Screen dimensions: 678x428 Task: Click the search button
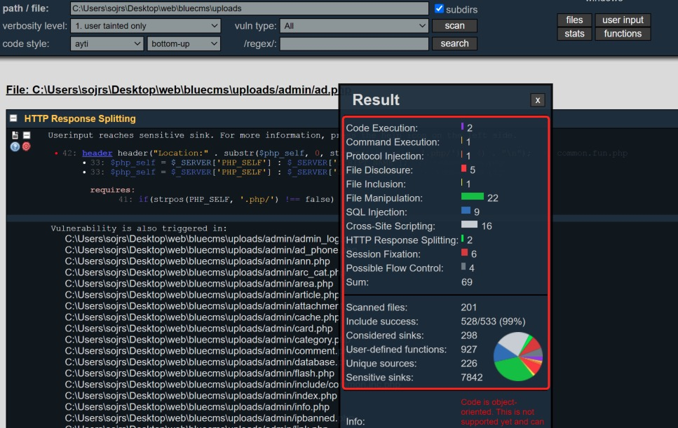(x=454, y=43)
